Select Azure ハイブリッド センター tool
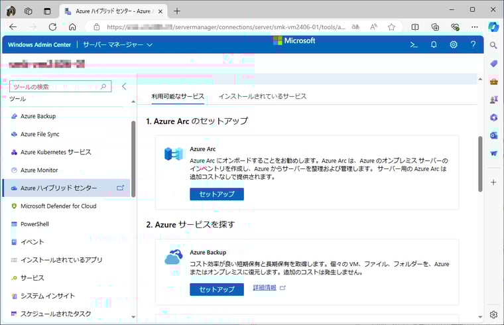 [66, 188]
